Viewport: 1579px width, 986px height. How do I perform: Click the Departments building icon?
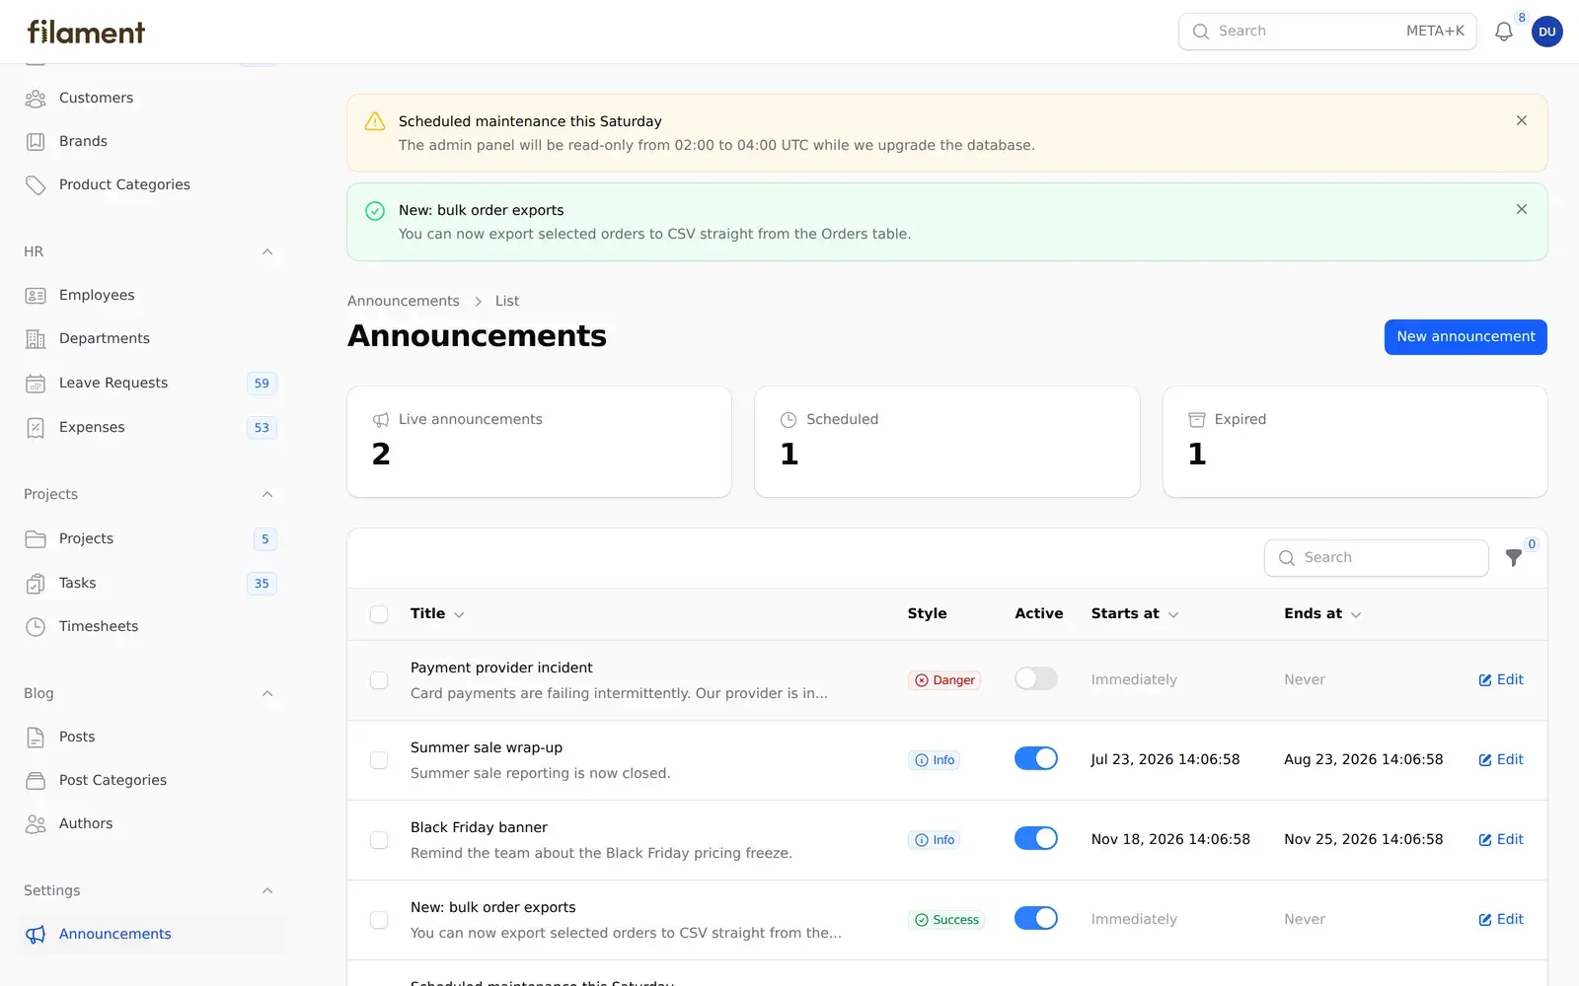click(x=36, y=339)
